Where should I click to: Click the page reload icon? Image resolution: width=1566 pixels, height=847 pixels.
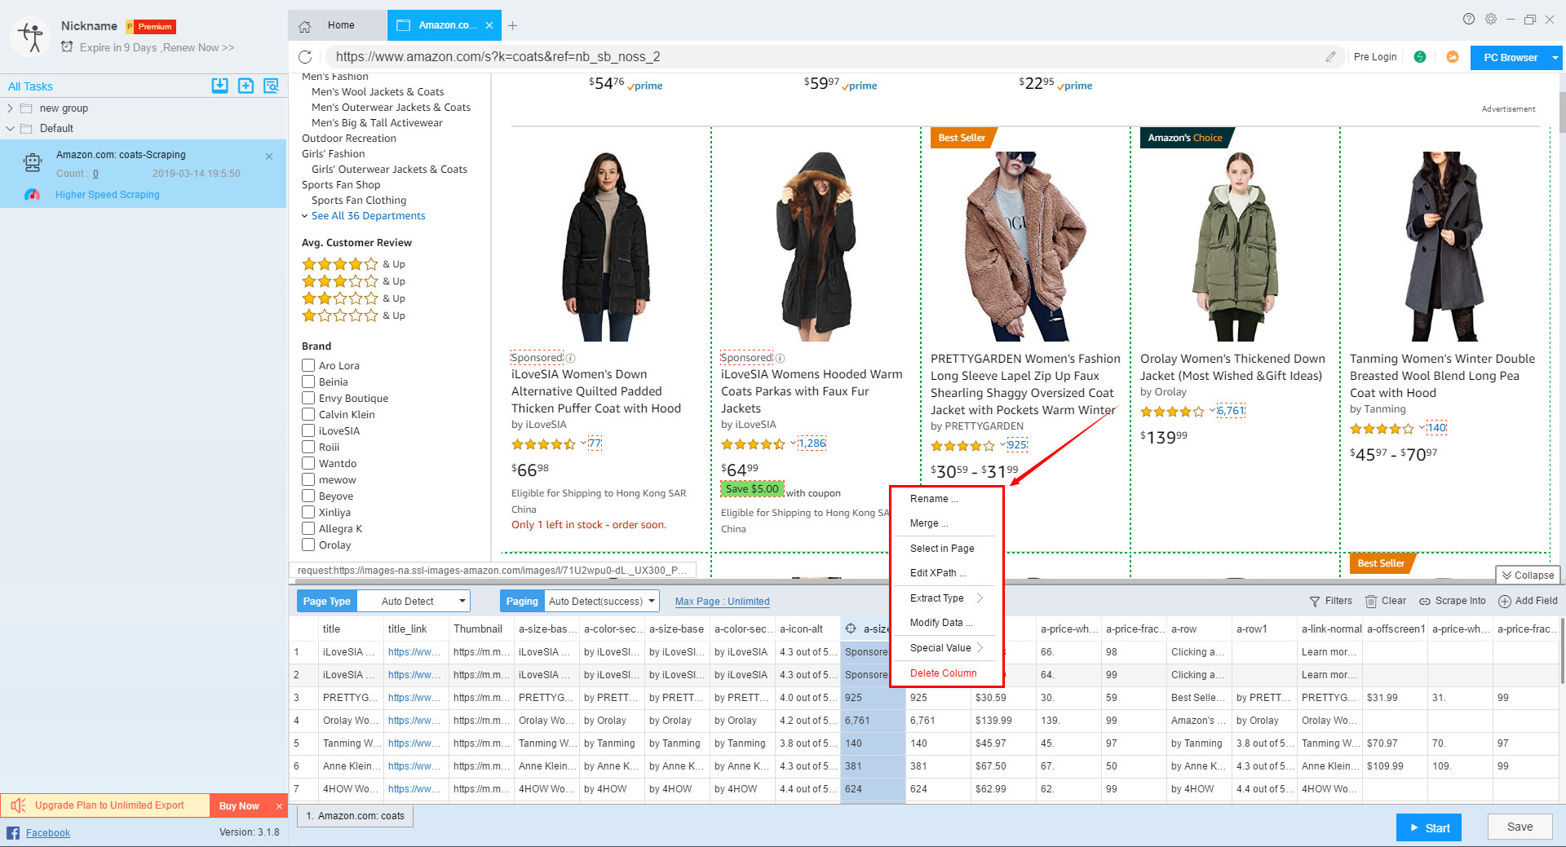(305, 57)
